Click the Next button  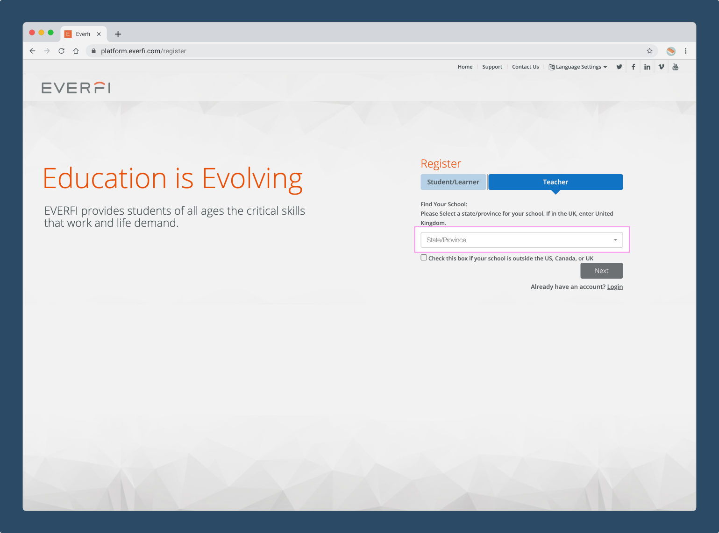(x=601, y=271)
